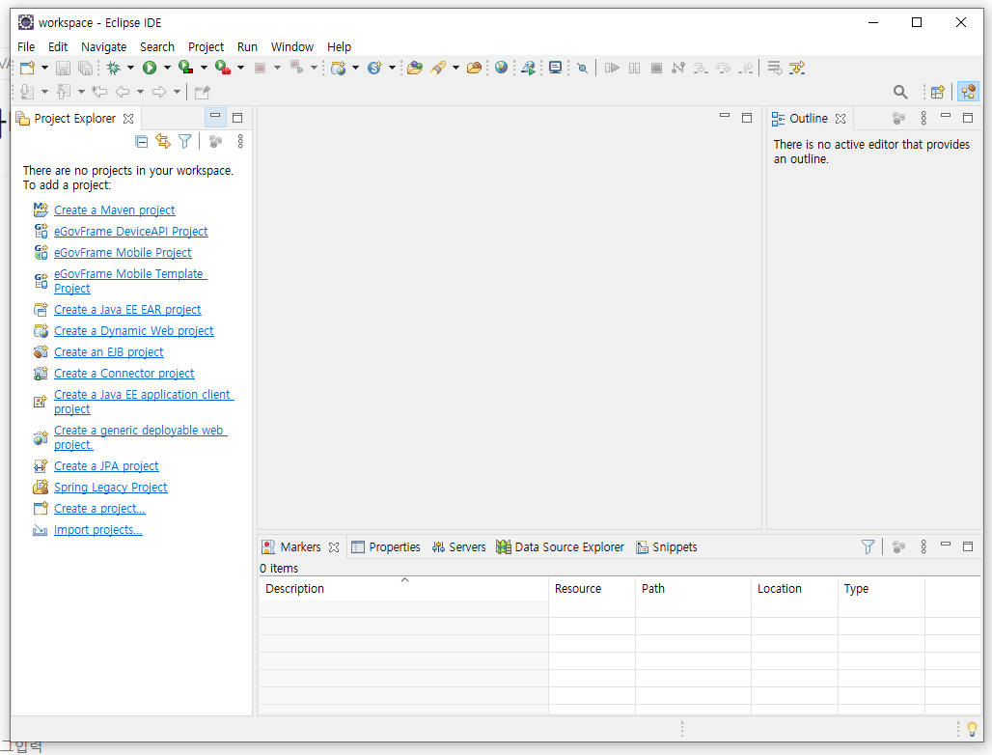Click the Open Task folder icon
This screenshot has width=992, height=755.
click(474, 68)
